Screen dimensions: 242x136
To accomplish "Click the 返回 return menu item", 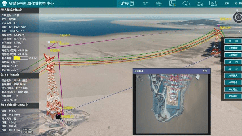I will 226,3.
